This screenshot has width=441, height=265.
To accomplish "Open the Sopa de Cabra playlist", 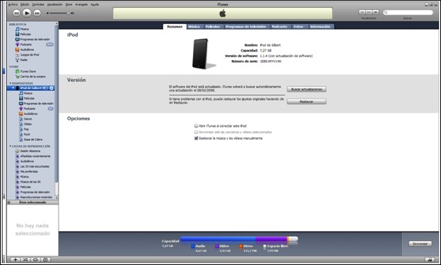I will (30, 140).
